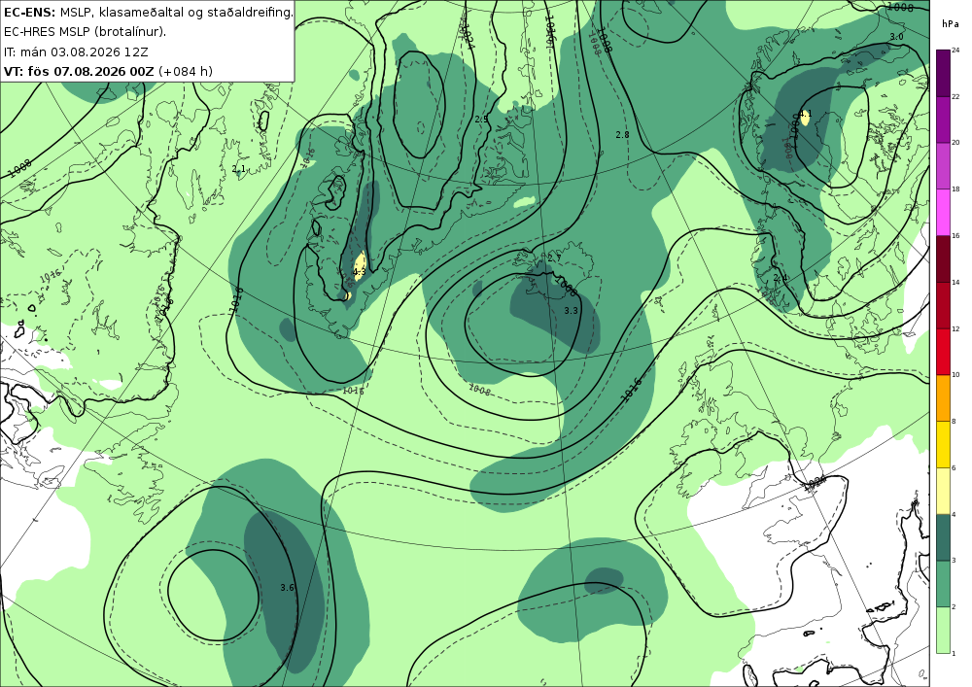Click the legend tick label '24'
Screen dimensions: 972x687
click(x=955, y=51)
